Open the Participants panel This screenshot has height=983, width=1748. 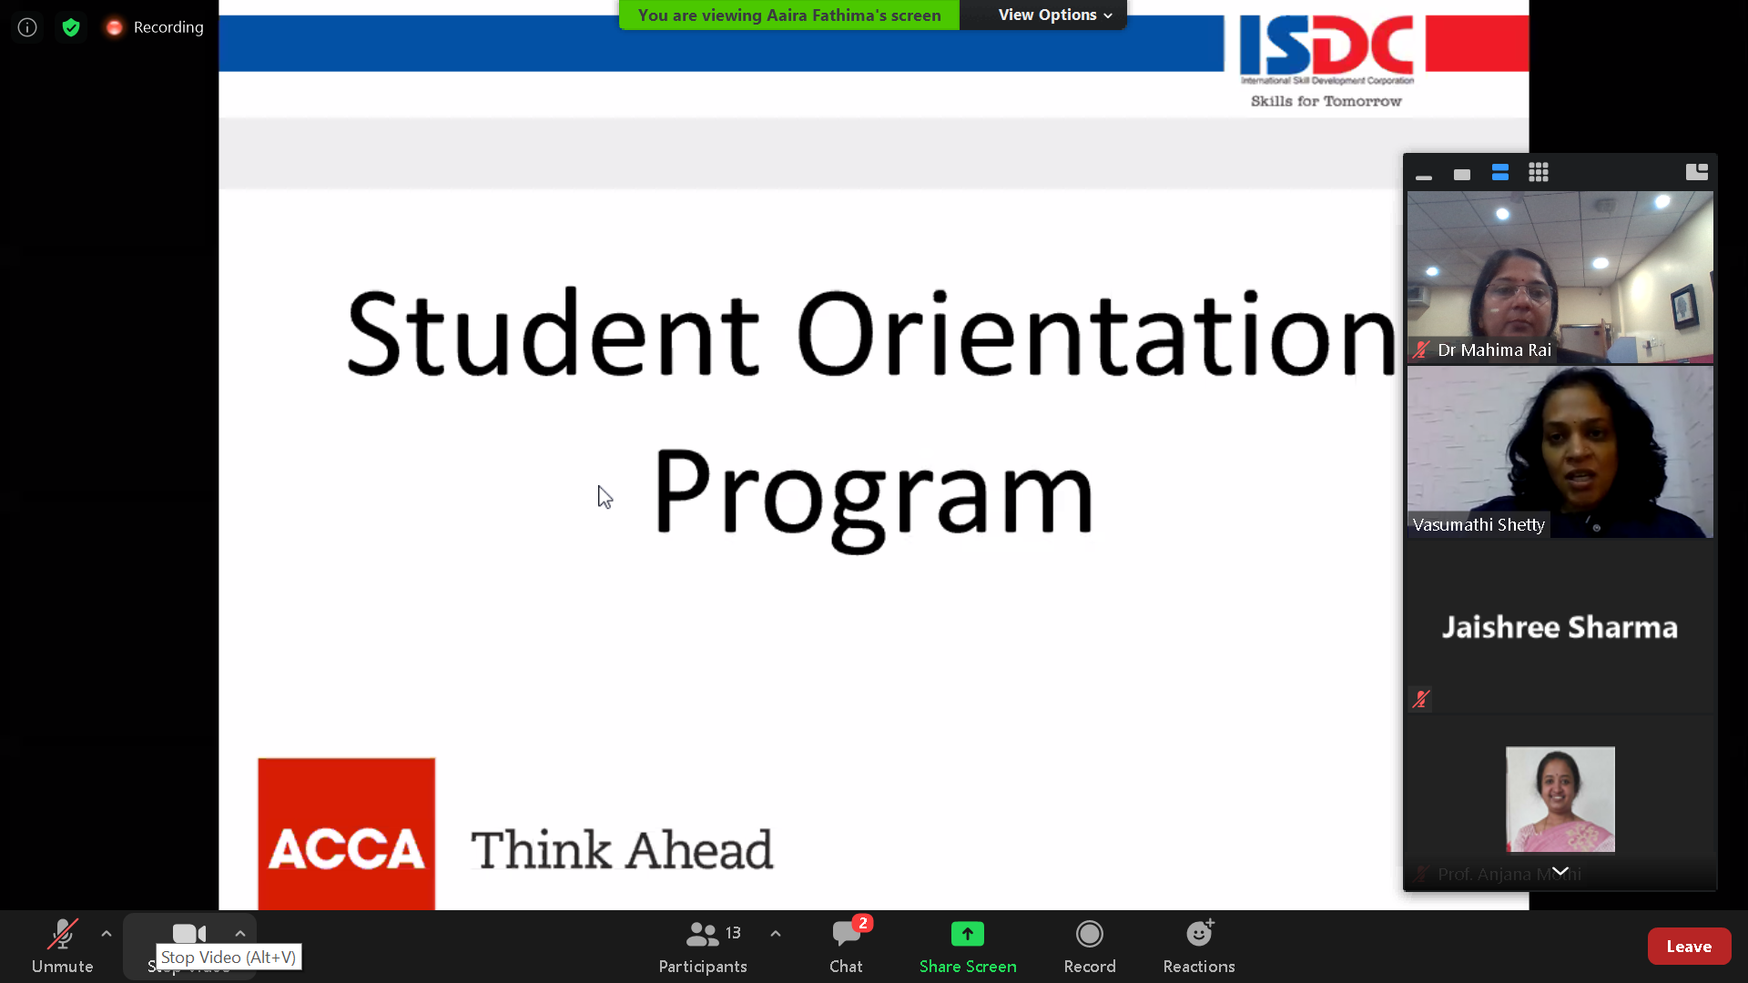click(x=703, y=946)
